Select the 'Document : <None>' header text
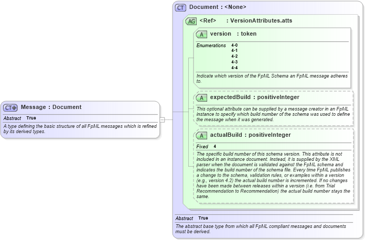 [218, 7]
